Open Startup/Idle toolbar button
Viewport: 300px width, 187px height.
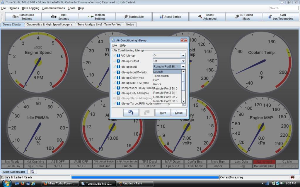[134, 17]
